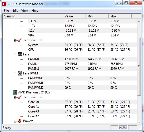The width and height of the screenshot is (144, 132).
Task: Click the 2896 RPM max value
Action: point(117,59)
